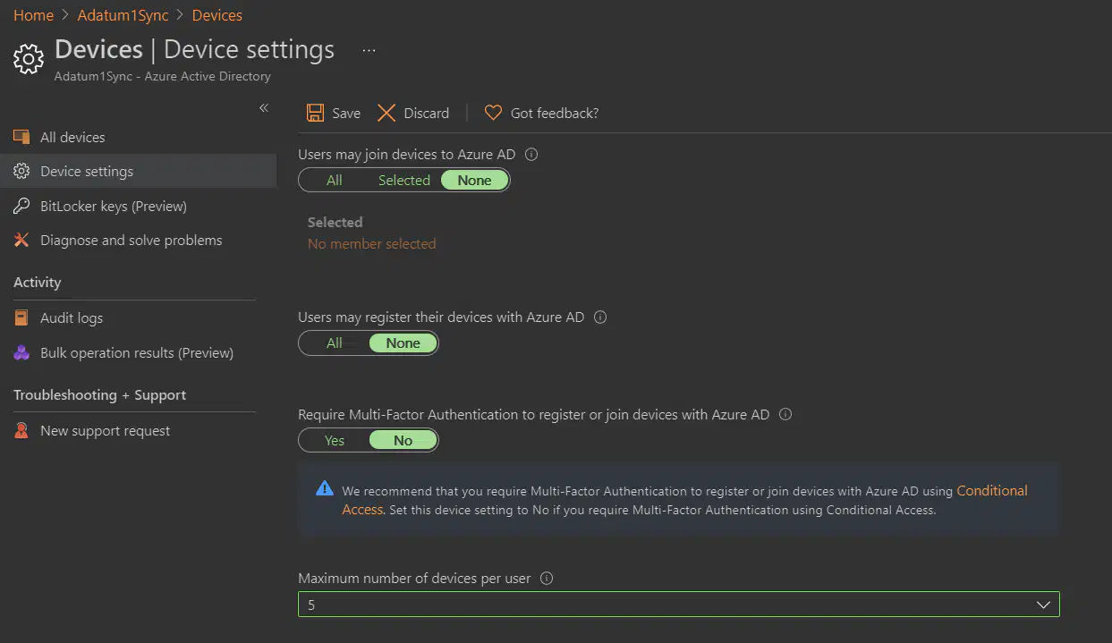
Task: Click the Audit logs book icon
Action: tap(21, 317)
